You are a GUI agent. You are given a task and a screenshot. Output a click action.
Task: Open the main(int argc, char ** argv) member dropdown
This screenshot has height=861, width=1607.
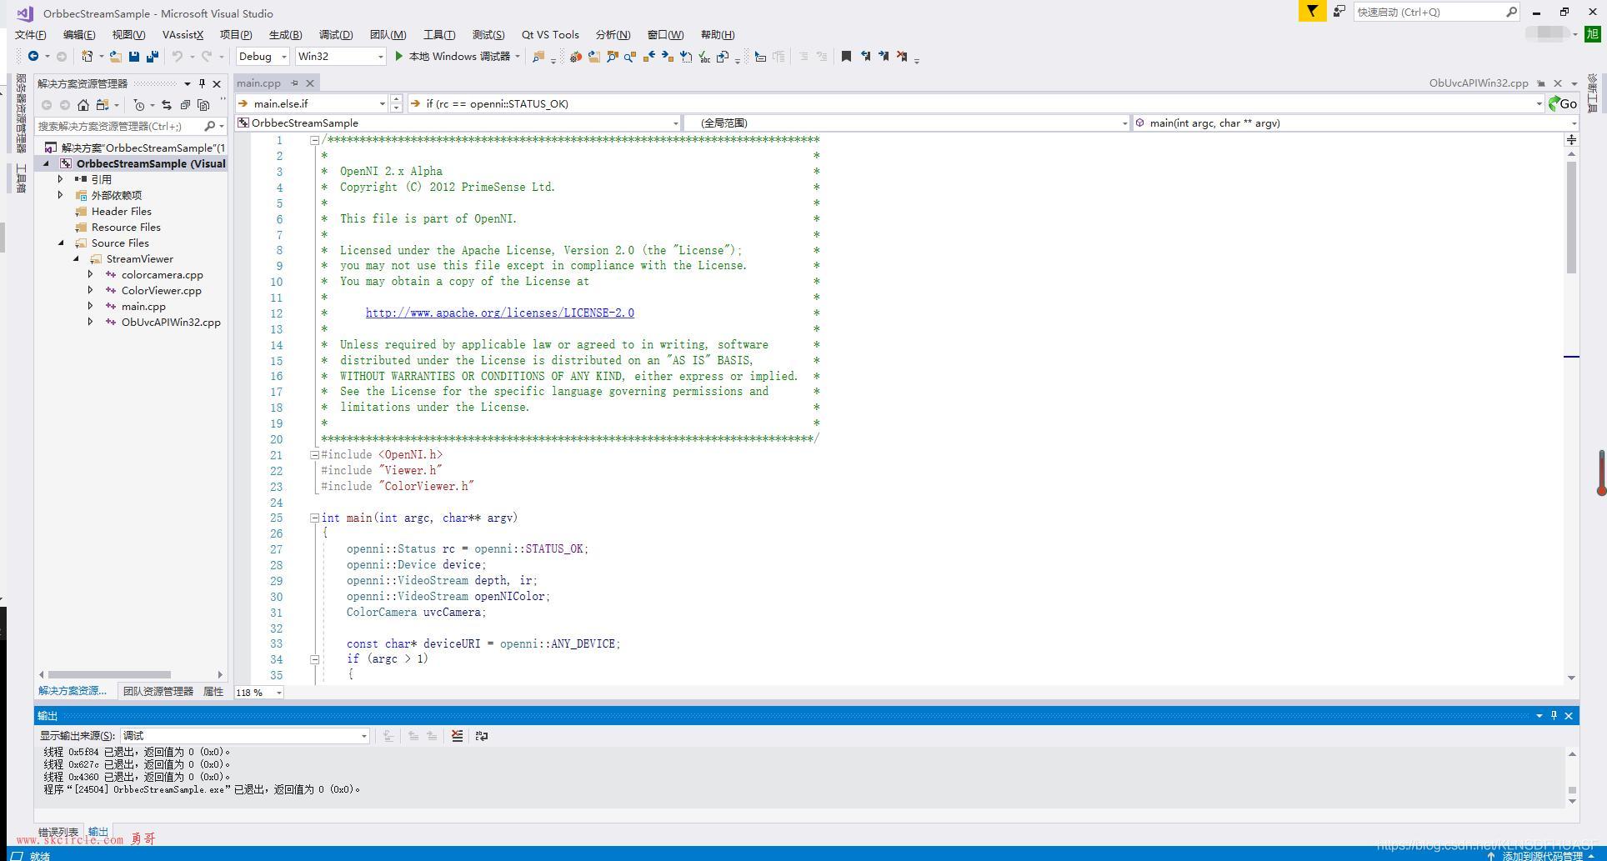click(1355, 123)
